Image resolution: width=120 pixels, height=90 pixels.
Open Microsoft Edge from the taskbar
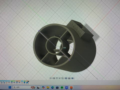click(x=52, y=87)
